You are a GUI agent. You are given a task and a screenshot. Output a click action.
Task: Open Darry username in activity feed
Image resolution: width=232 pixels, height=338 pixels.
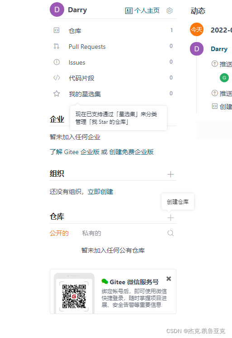(219, 49)
